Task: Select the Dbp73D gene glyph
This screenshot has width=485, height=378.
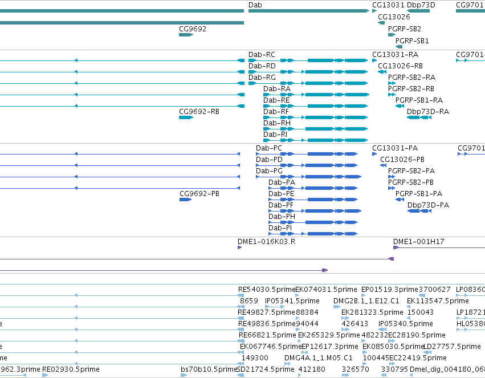Action: click(x=418, y=11)
